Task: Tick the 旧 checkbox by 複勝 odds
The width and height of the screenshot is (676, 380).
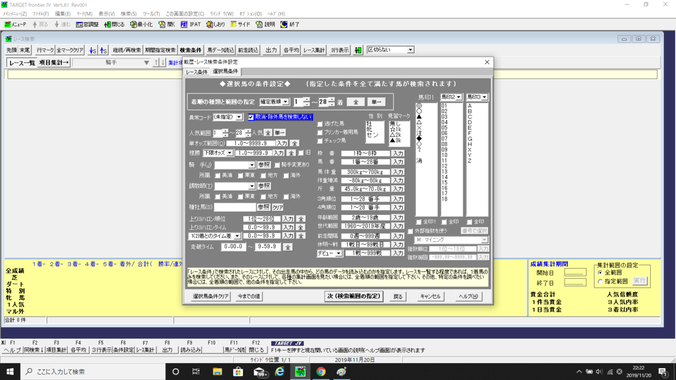Action: [300, 153]
